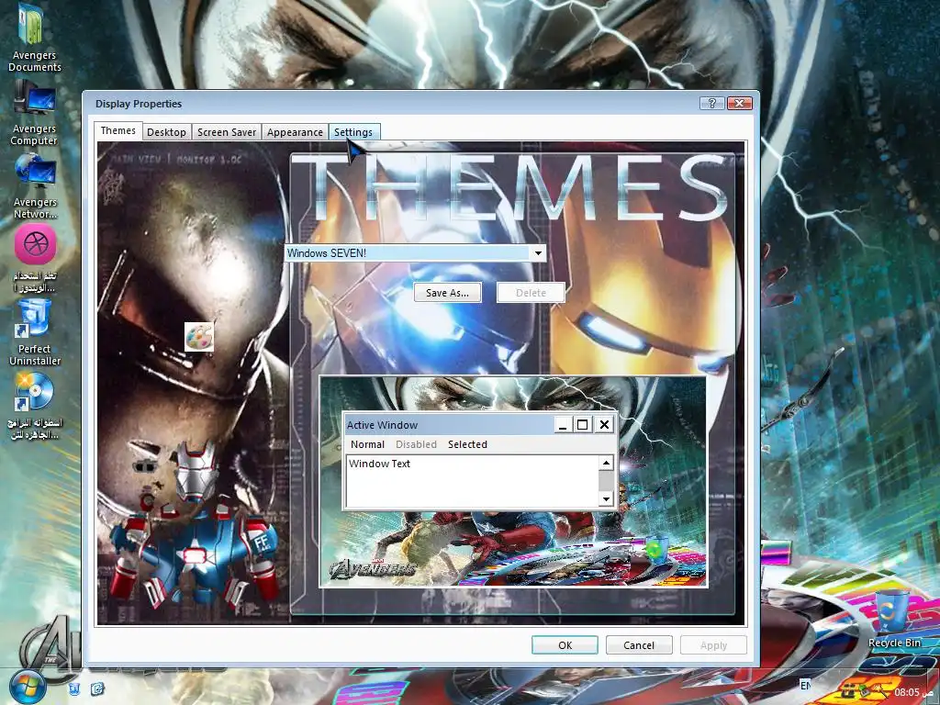Viewport: 940px width, 705px height.
Task: Expand the theme dropdown showing Windows SEVEN!
Action: 538,253
